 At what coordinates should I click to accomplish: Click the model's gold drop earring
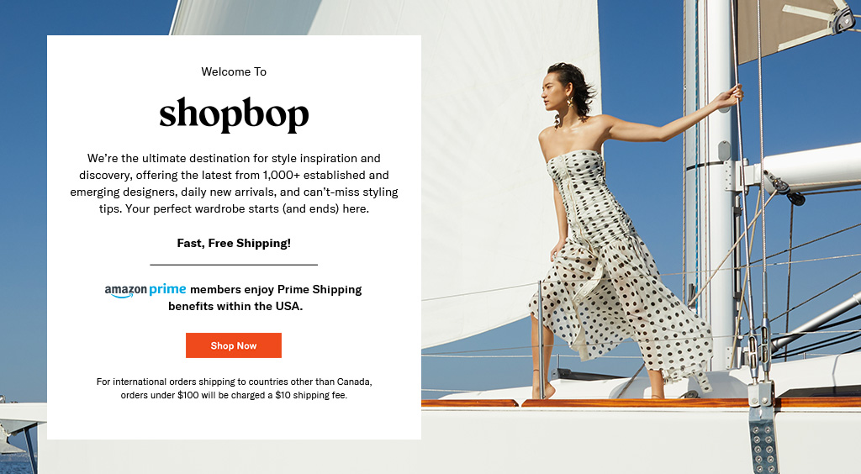click(569, 103)
